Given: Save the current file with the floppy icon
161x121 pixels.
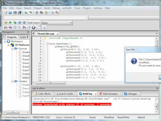Looking at the screenshot, I should (15, 12).
